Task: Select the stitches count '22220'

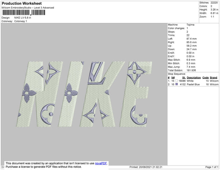Action: point(214,3)
